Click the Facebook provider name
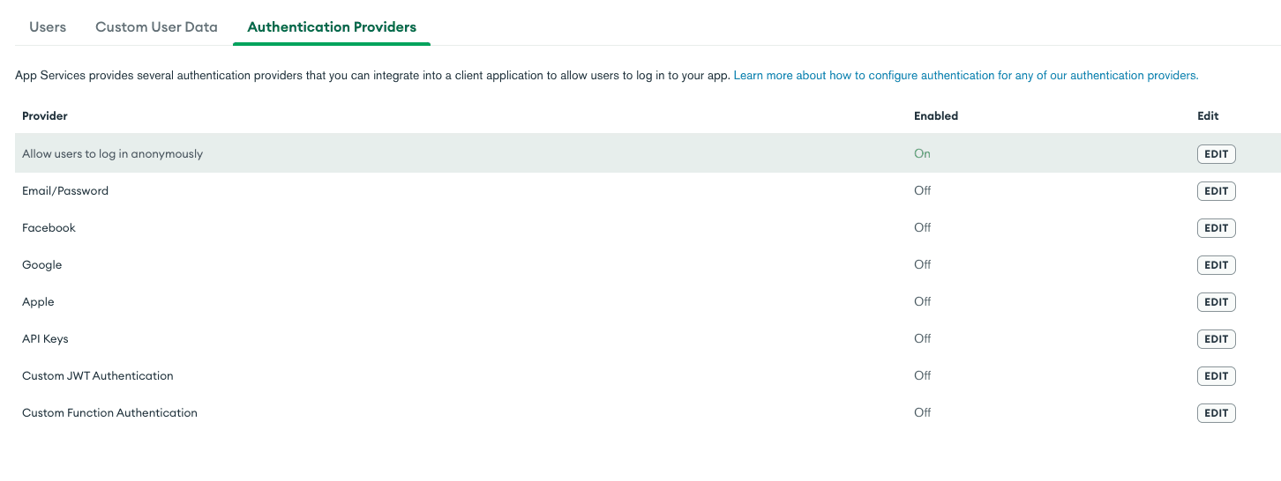1281x481 pixels. pyautogui.click(x=49, y=228)
